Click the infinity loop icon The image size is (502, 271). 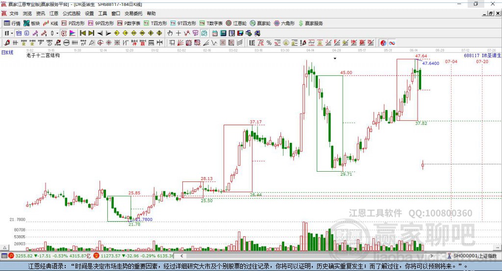[392, 43]
